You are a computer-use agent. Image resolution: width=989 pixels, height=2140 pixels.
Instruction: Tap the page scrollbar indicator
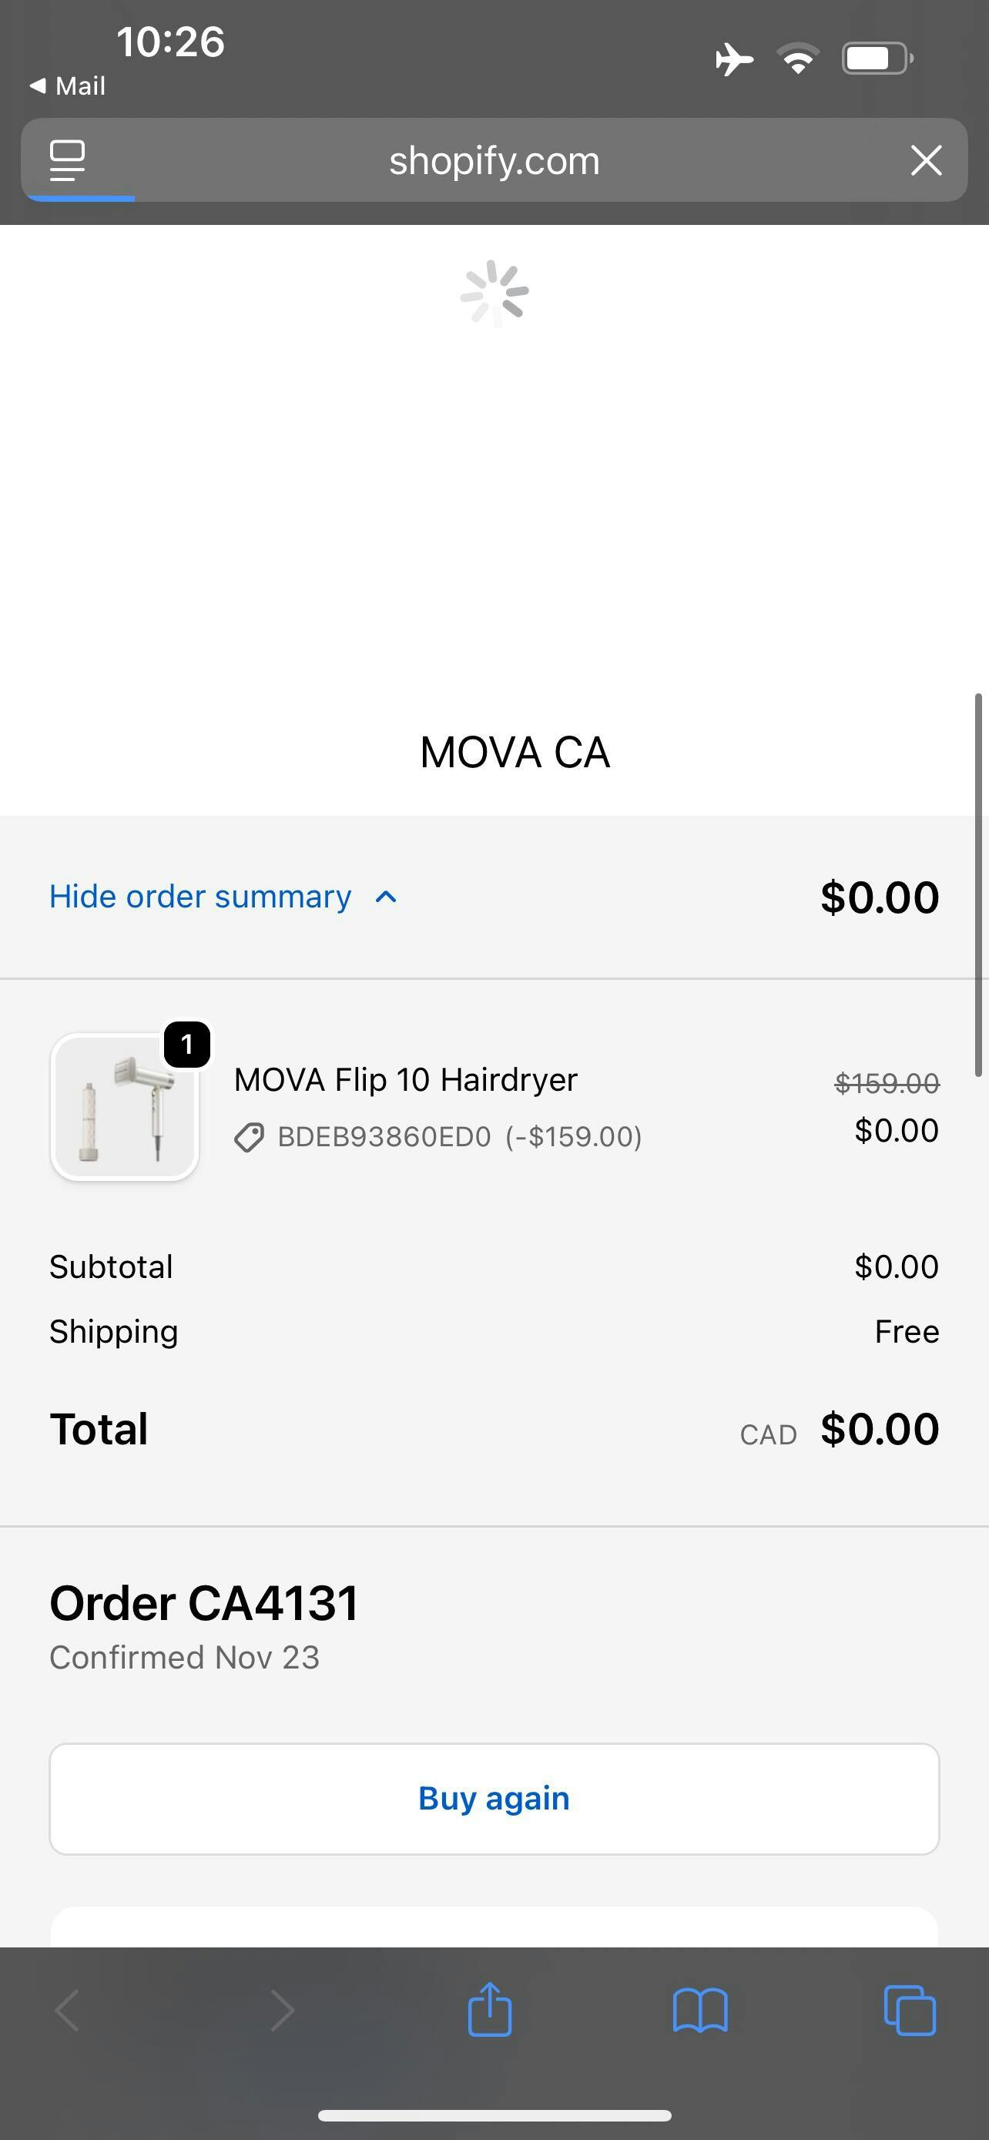978,885
